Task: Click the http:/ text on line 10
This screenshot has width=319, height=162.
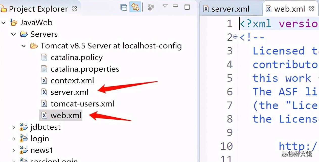Action: click(299, 146)
